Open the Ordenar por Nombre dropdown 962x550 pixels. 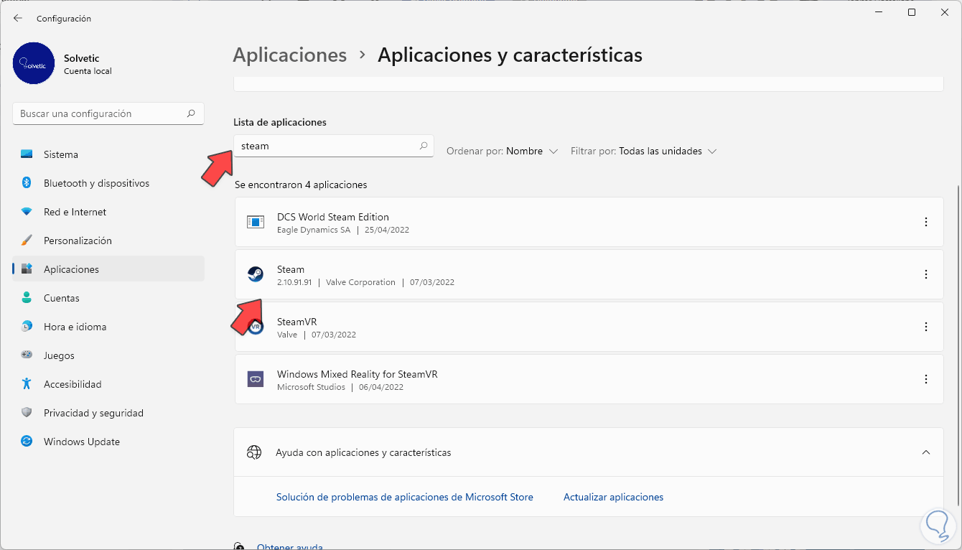[503, 152]
